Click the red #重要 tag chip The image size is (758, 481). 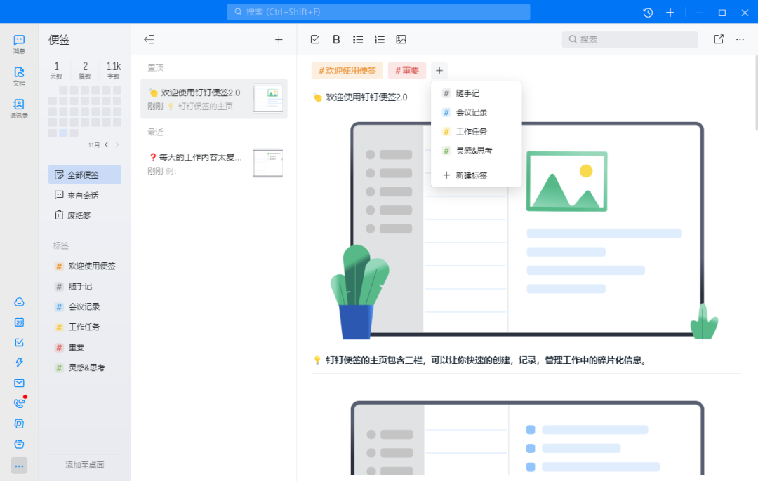(x=407, y=71)
